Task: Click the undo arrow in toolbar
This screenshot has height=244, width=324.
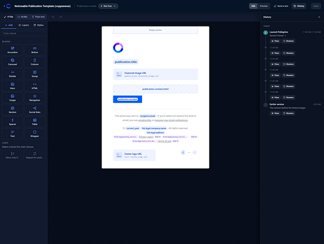Action: coord(53,17)
